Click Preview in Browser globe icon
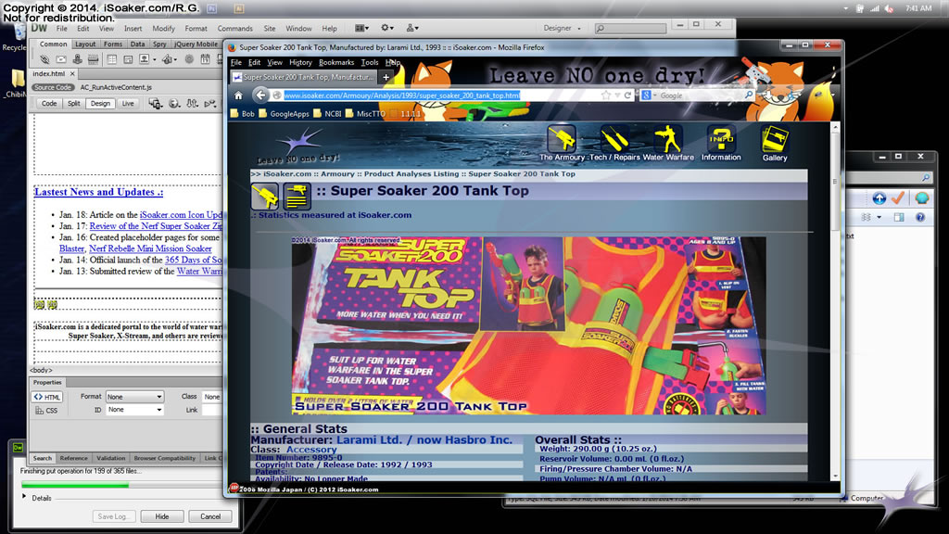The image size is (949, 534). (x=174, y=104)
